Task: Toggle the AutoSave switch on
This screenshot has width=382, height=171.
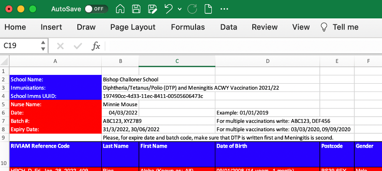Action: click(x=96, y=9)
